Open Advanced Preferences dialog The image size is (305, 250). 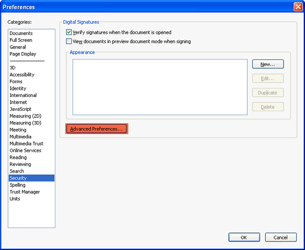pyautogui.click(x=96, y=129)
